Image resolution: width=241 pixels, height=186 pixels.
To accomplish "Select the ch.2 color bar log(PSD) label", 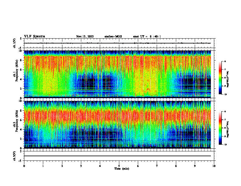I will click(228, 129).
